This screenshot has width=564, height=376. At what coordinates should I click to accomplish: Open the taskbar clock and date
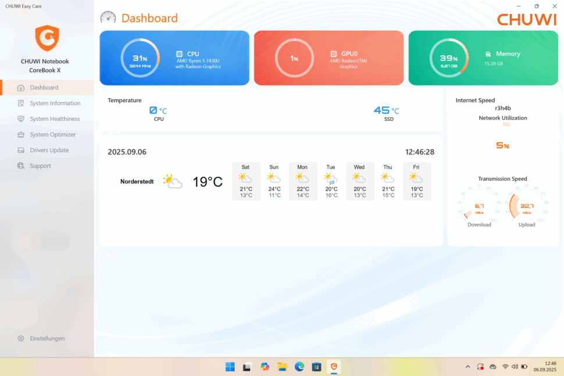point(545,367)
